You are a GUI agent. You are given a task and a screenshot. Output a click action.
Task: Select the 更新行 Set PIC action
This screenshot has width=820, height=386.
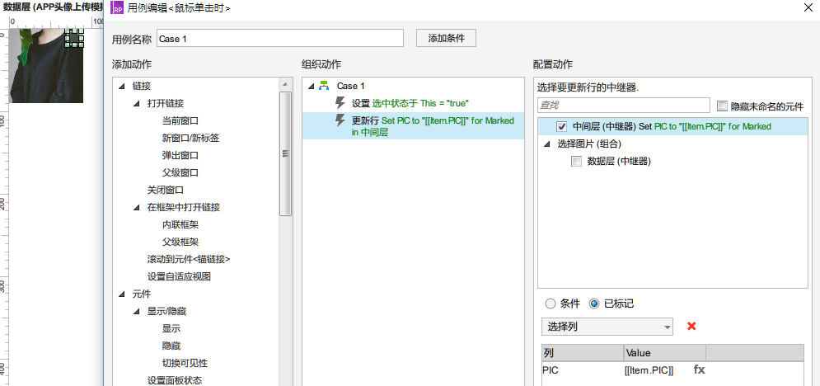pos(413,126)
